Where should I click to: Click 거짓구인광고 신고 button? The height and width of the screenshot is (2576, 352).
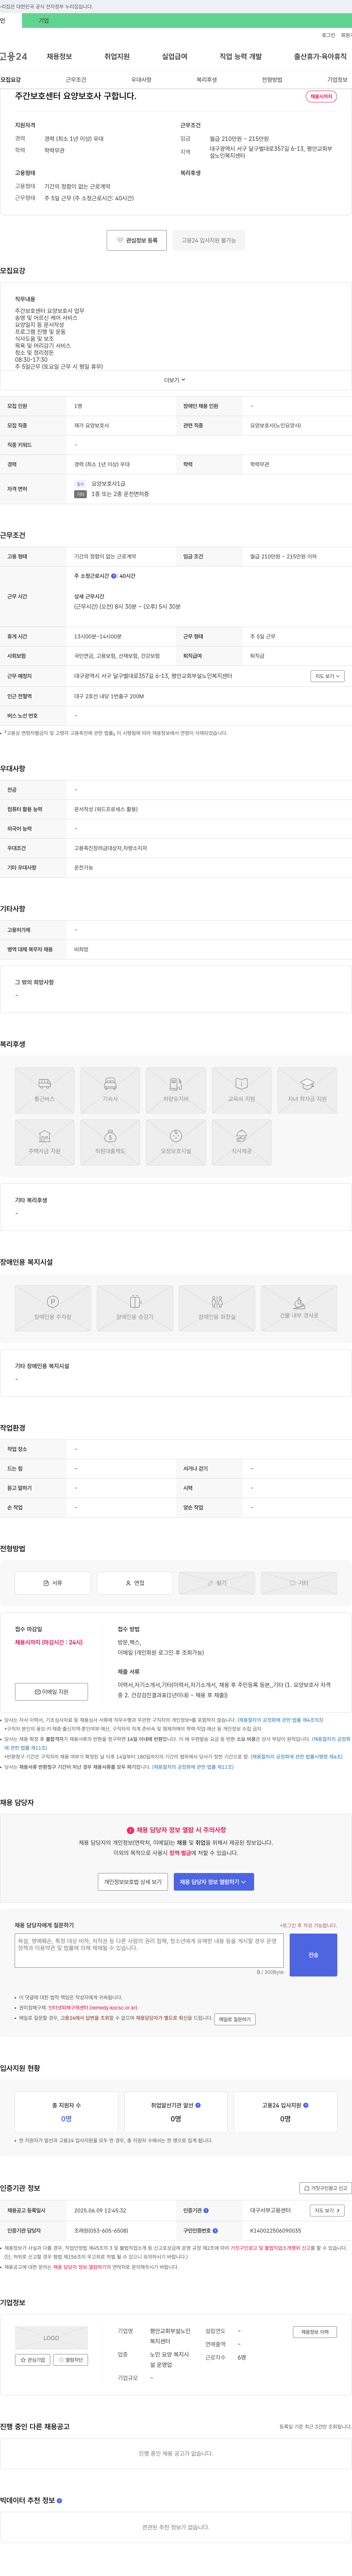326,2188
